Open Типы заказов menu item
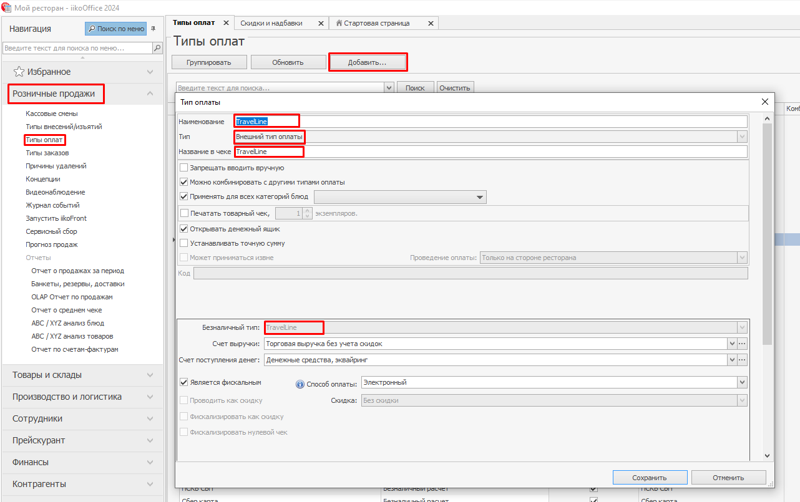This screenshot has width=800, height=502. coord(47,153)
